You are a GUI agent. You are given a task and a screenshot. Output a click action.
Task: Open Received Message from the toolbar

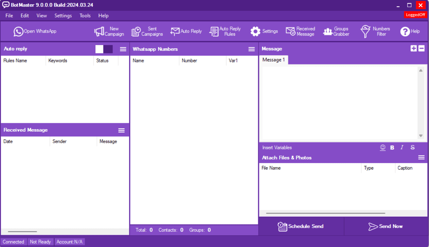point(300,31)
